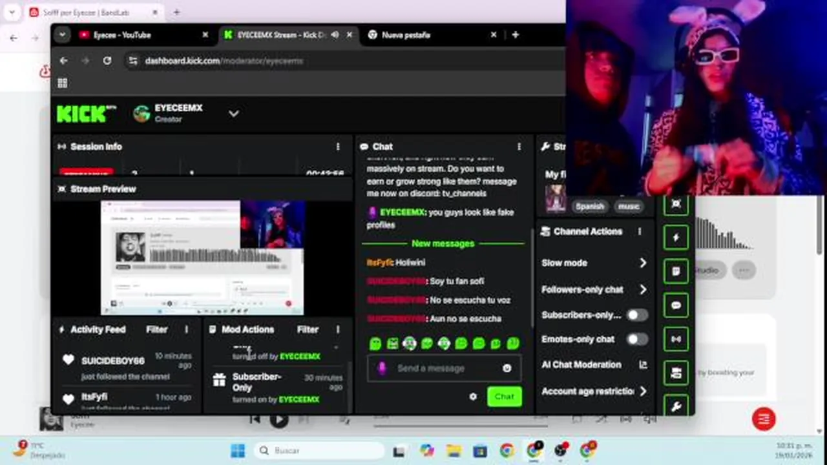Click the lightning bolt sidebar icon
The image size is (827, 465).
coord(676,237)
